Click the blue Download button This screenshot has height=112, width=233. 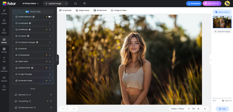(194, 4)
